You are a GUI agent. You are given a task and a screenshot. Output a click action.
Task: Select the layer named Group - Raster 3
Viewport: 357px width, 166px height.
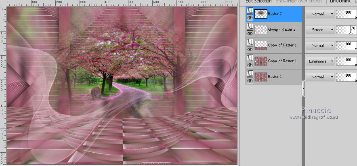tap(281, 29)
